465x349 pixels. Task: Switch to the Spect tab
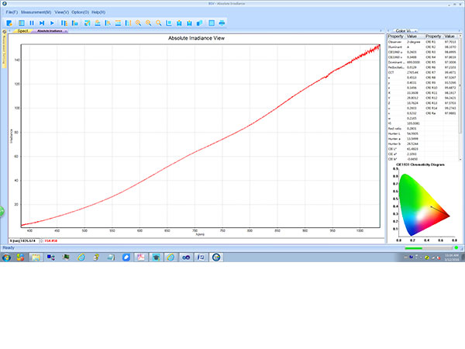pos(22,31)
